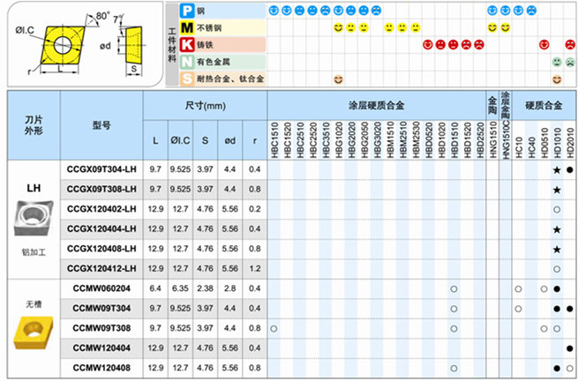Viewport: 578px width, 381px height.
Task: Click the rhombic insert dimension diagram
Action: pos(82,43)
